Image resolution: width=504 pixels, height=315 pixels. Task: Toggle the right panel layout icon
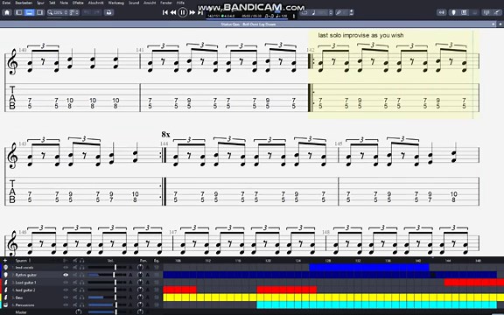(40, 12)
